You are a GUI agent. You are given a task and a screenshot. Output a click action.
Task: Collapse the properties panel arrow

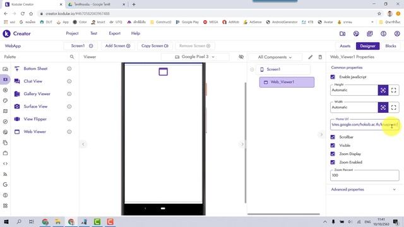[321, 134]
